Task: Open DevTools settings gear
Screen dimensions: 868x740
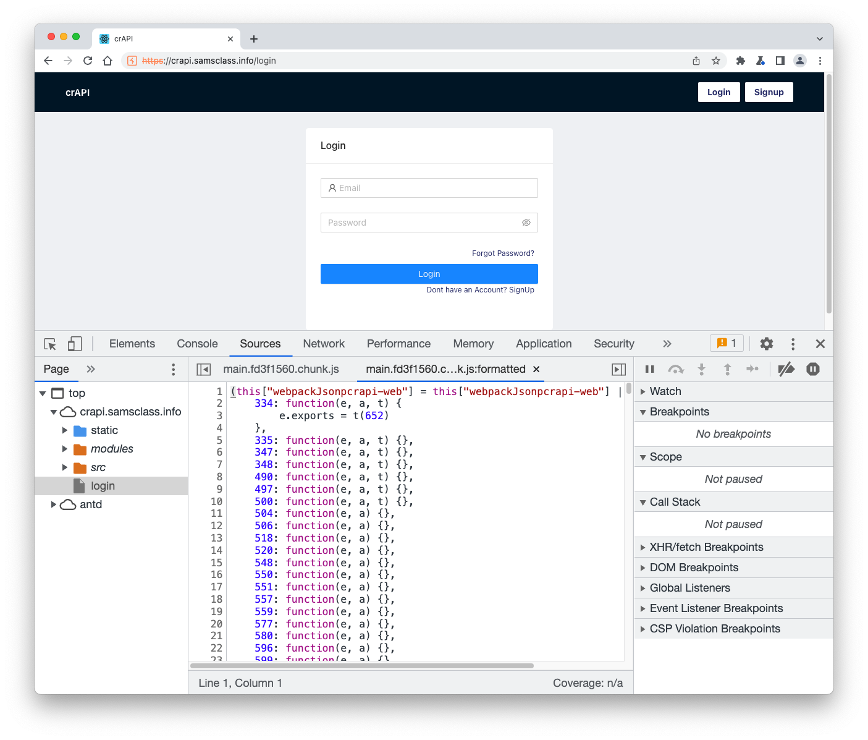Action: [767, 344]
